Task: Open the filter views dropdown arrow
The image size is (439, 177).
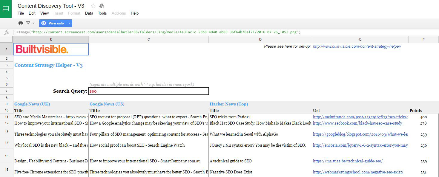Action: [x=33, y=23]
